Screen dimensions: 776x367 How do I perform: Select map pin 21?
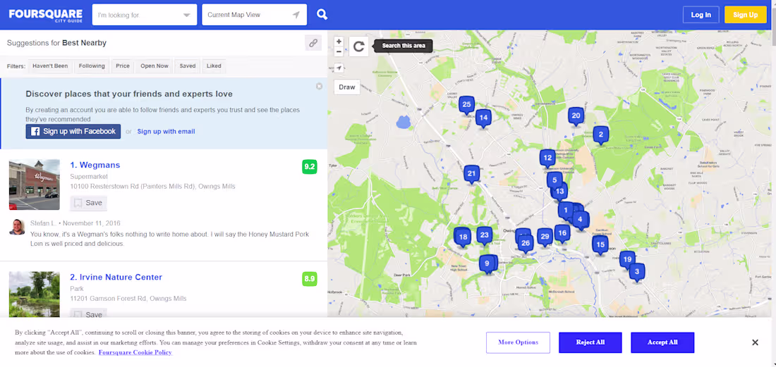tap(472, 174)
